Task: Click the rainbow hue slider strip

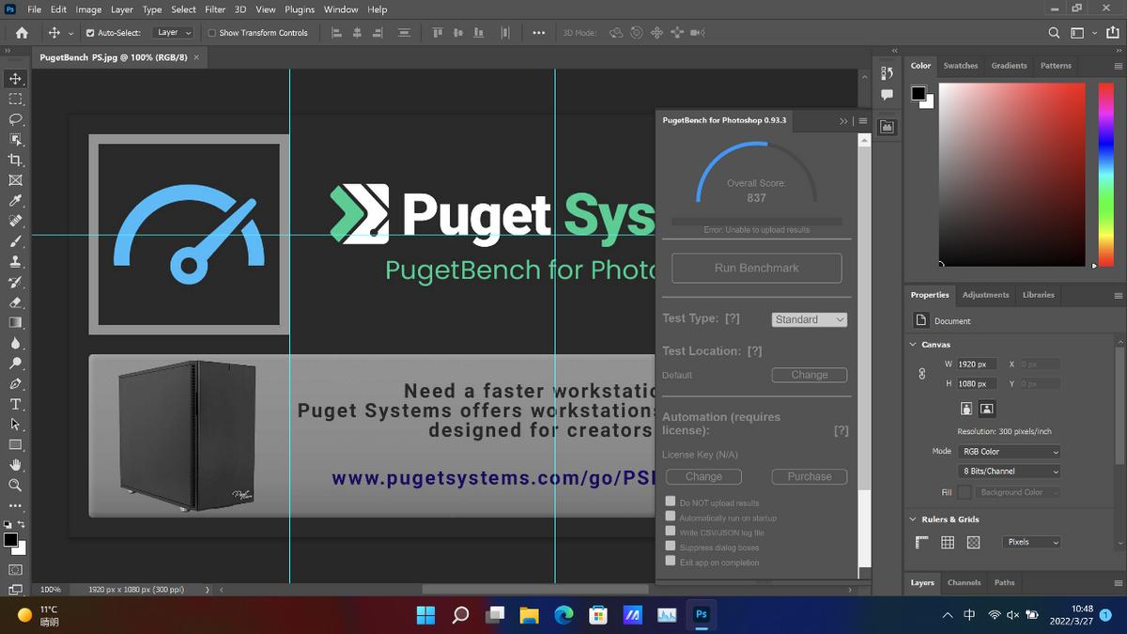Action: coord(1105,174)
